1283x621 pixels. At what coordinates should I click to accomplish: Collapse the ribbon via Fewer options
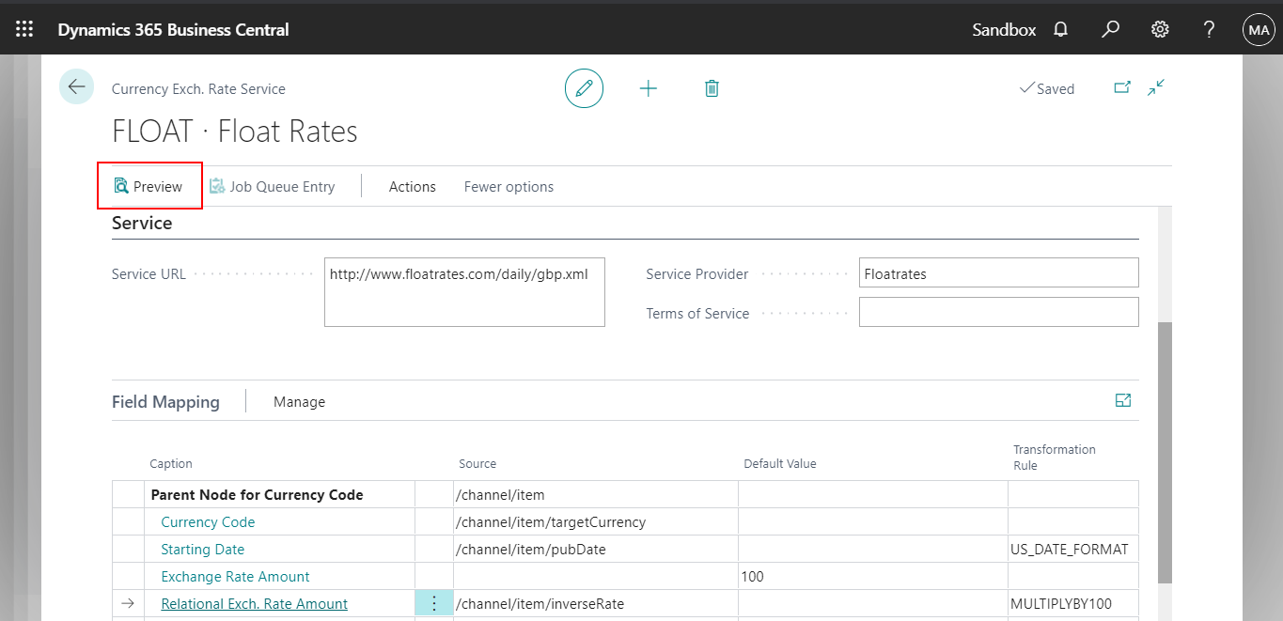point(508,186)
